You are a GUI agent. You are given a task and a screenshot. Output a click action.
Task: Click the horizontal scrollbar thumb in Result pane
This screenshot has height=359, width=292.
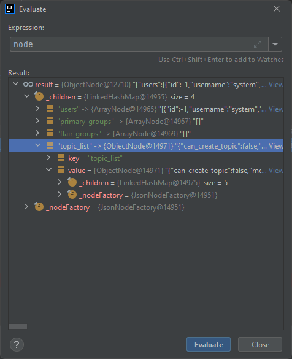[x=18, y=326]
